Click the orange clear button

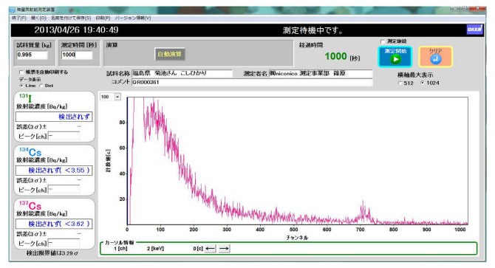click(435, 57)
